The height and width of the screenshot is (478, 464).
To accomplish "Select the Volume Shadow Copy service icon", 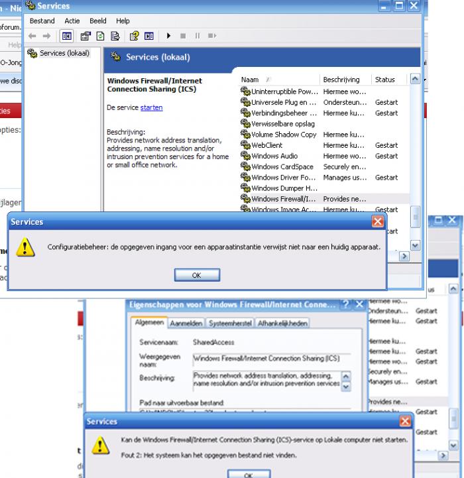I will click(245, 134).
